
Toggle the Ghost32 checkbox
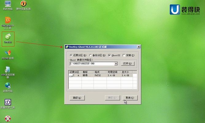(109, 55)
